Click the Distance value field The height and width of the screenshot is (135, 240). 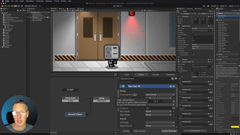coord(158,108)
